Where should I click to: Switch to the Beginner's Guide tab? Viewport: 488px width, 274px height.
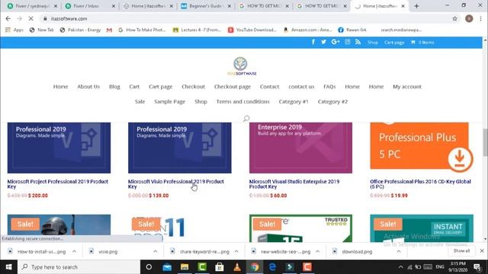[206, 6]
